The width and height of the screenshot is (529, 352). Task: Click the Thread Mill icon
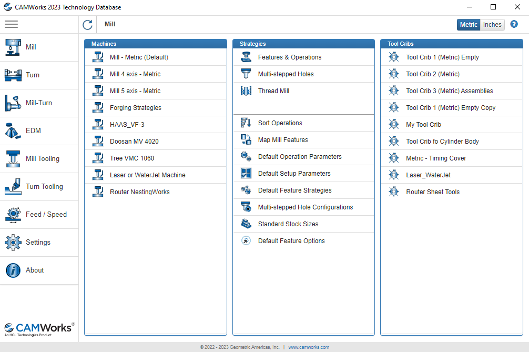click(246, 91)
